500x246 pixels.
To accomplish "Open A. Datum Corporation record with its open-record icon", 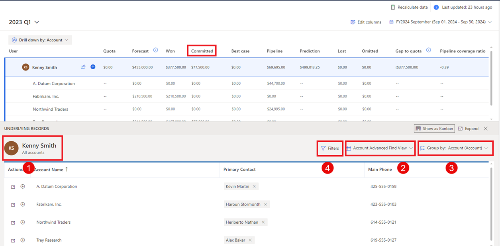I will click(x=12, y=186).
